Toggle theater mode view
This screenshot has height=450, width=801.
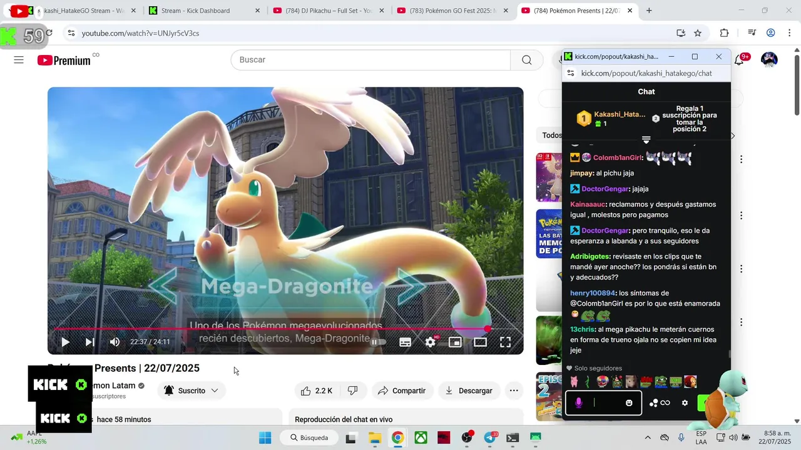pos(480,342)
